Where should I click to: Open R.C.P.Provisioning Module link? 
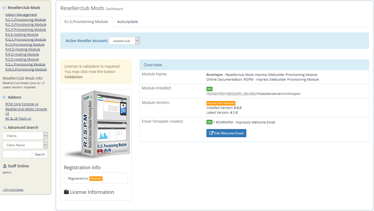[26, 29]
